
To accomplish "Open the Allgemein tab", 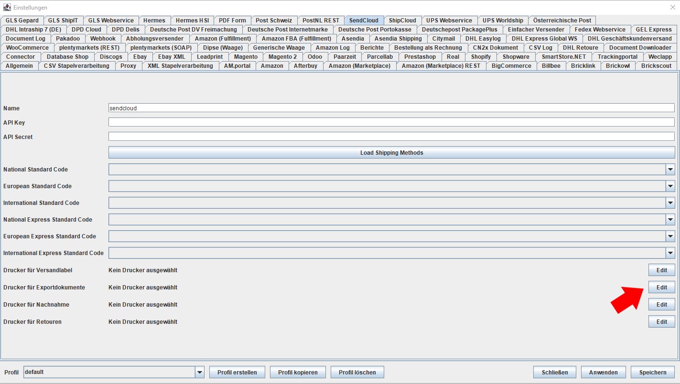I will pos(20,66).
